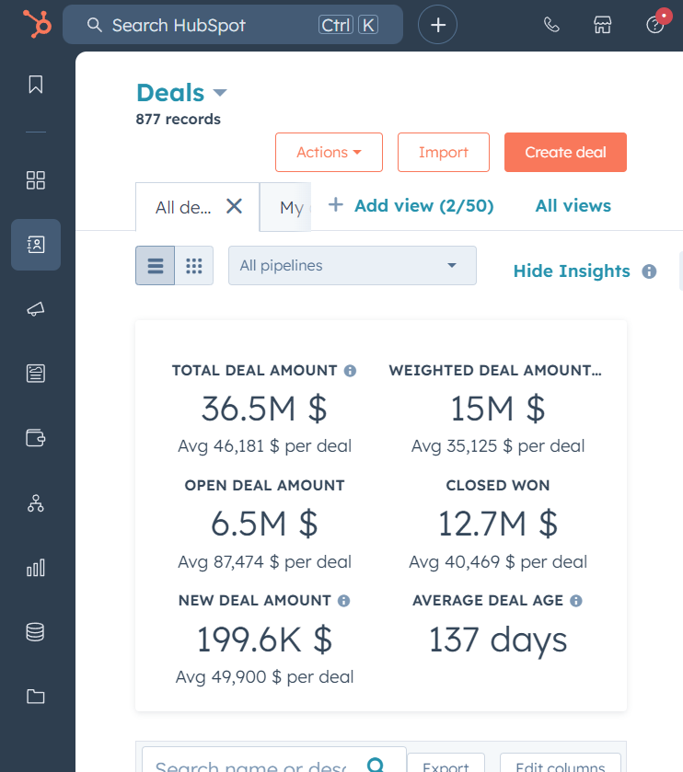Click the Create deal button
This screenshot has height=772, width=683.
click(565, 153)
